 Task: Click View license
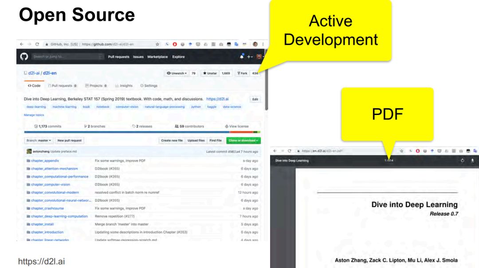[x=237, y=126]
